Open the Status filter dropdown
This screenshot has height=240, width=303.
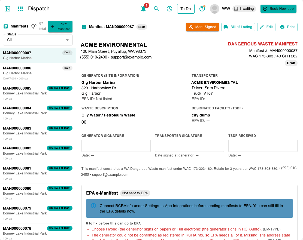point(38,40)
